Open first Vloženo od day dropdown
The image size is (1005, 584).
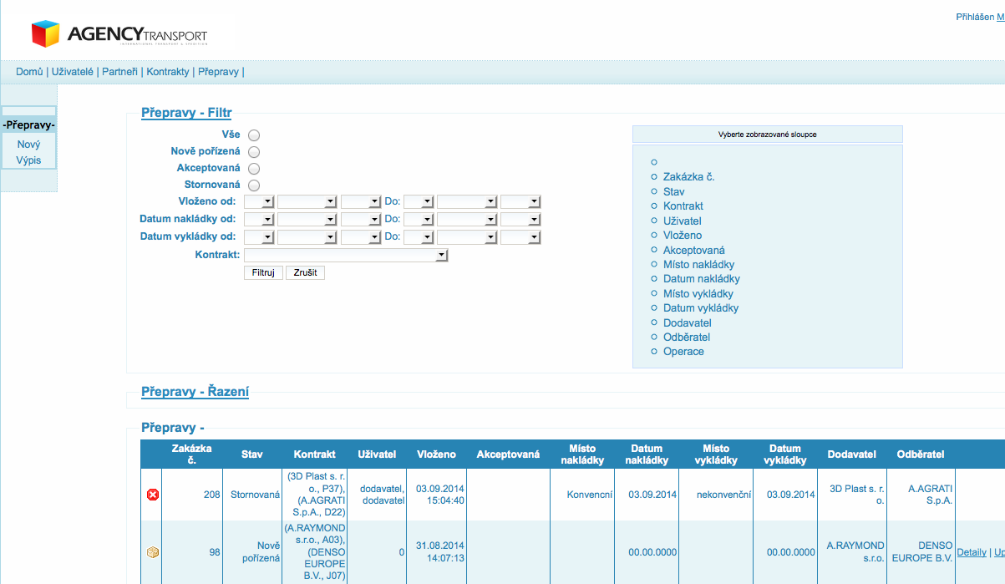coord(258,201)
